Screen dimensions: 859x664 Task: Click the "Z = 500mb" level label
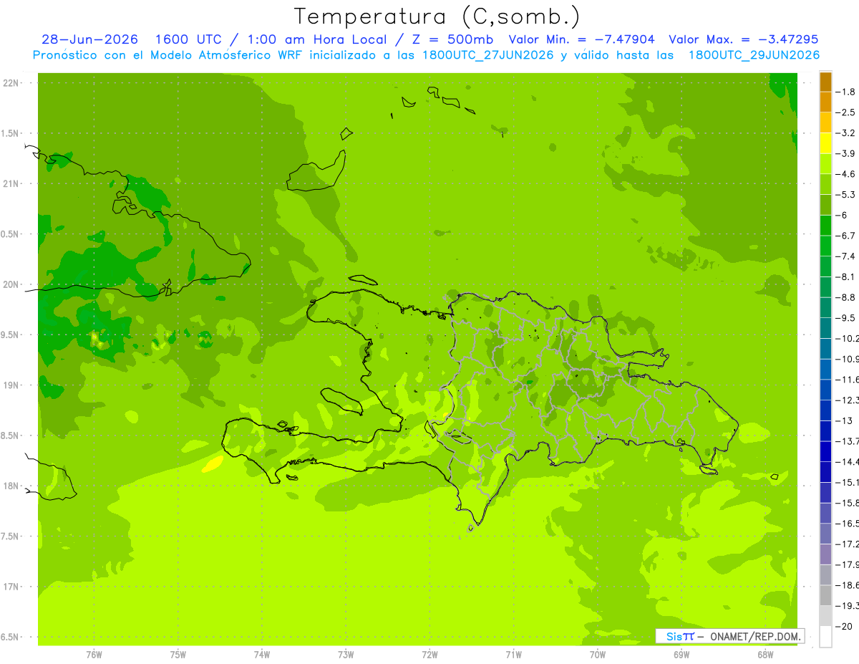point(452,39)
